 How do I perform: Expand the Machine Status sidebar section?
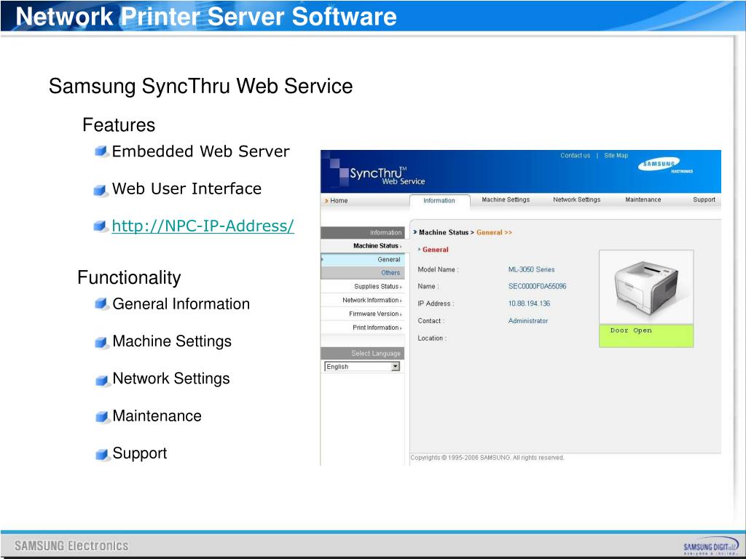click(x=363, y=246)
